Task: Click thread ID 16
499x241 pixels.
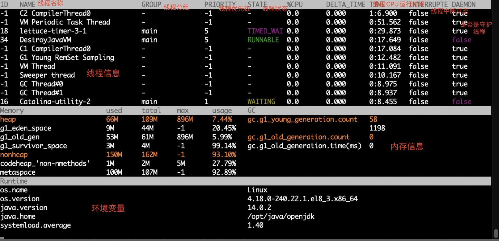Action: tap(4, 102)
